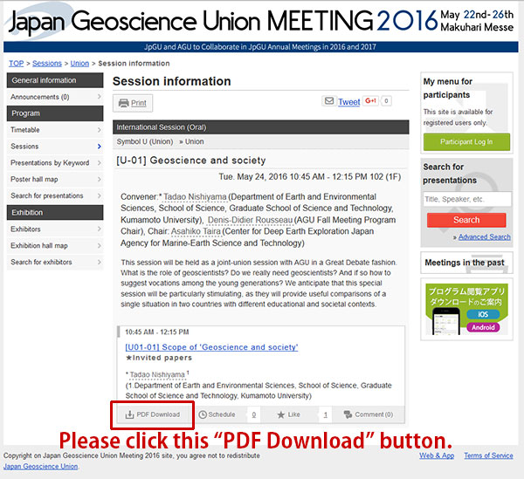This screenshot has width=524, height=479.
Task: Click presenter Tadao Nishiyama under U01-01
Action: coord(157,374)
